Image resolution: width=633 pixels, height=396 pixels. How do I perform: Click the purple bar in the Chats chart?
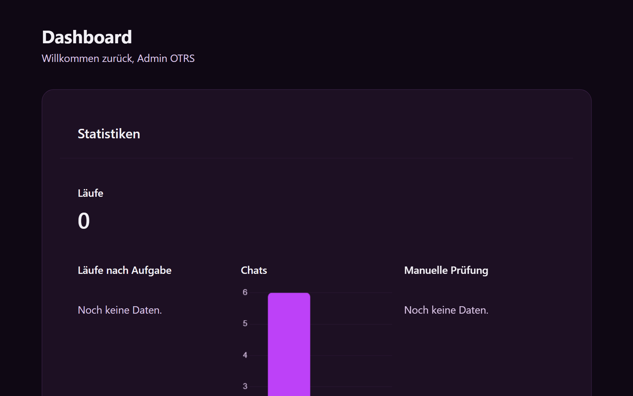(289, 344)
